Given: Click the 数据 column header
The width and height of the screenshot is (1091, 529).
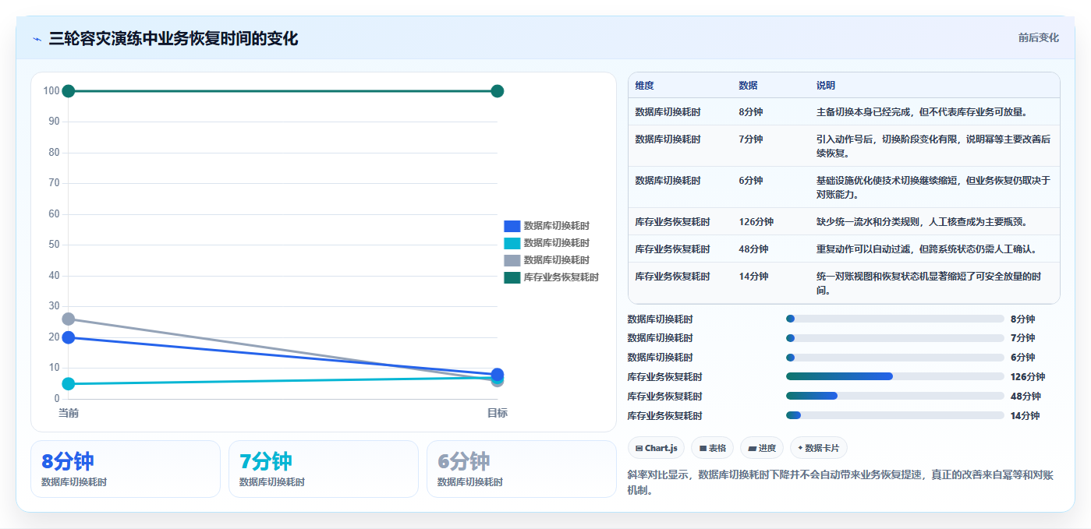Looking at the screenshot, I should pos(749,86).
